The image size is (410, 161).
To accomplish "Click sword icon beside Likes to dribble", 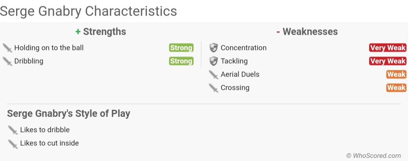I will (13, 130).
